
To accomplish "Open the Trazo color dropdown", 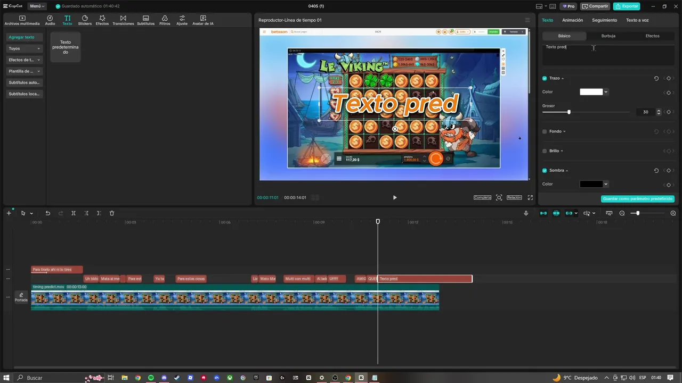I will click(606, 92).
